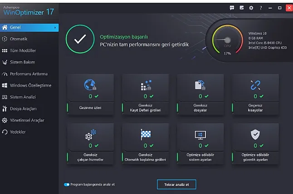Click the Windows logo icon in sidebar

coord(5,85)
